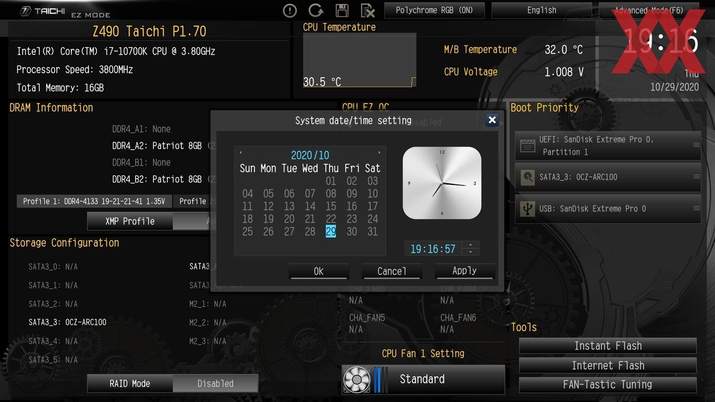Confirm date/time with Ok button
This screenshot has height=402, width=715.
319,271
